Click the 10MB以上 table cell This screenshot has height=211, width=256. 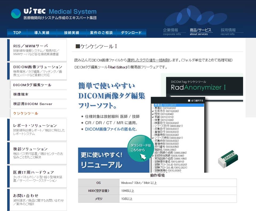[x=178, y=191]
